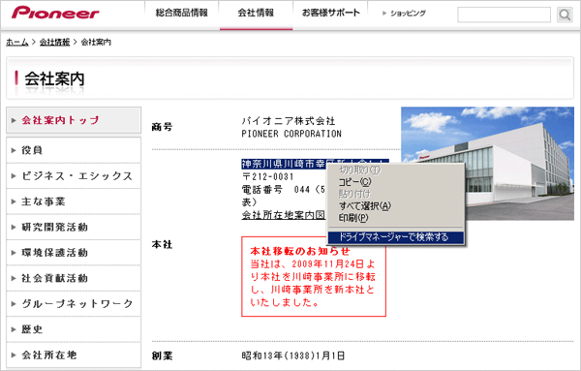Open 歴史 in the sidebar
581x371 pixels.
(x=74, y=329)
